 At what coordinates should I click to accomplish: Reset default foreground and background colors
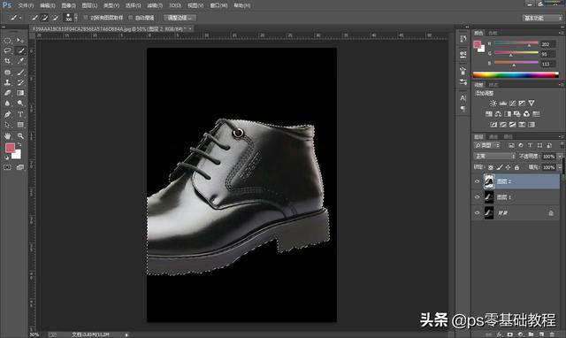pyautogui.click(x=6, y=157)
